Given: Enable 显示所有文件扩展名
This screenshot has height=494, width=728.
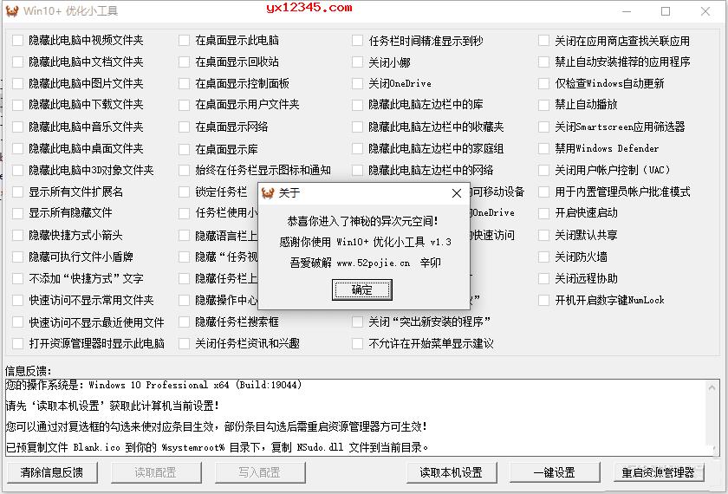Looking at the screenshot, I should [x=17, y=192].
